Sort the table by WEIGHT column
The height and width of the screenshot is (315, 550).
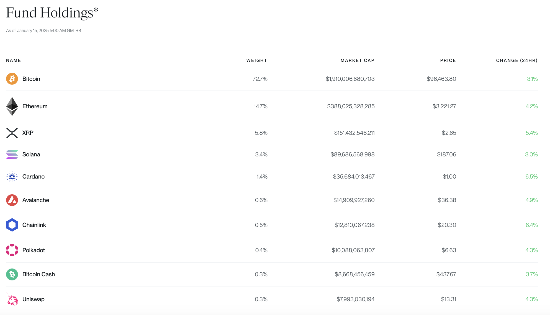coord(256,60)
